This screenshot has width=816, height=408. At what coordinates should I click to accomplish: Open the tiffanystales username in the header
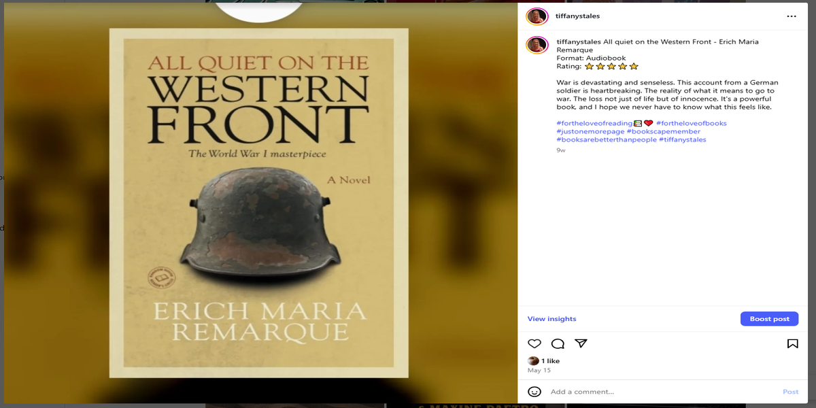pos(578,16)
